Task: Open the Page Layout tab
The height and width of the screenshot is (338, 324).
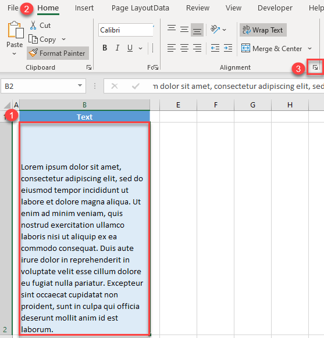Action: click(132, 8)
